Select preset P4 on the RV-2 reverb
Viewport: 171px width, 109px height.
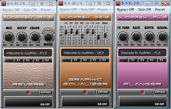click(47, 60)
